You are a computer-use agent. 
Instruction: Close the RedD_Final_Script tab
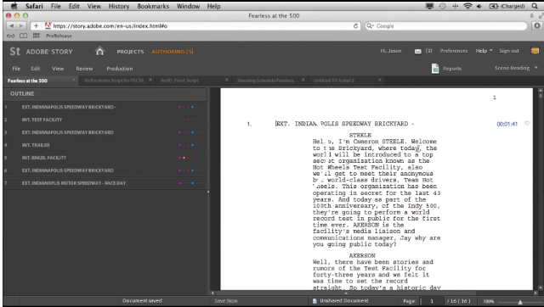click(x=227, y=80)
